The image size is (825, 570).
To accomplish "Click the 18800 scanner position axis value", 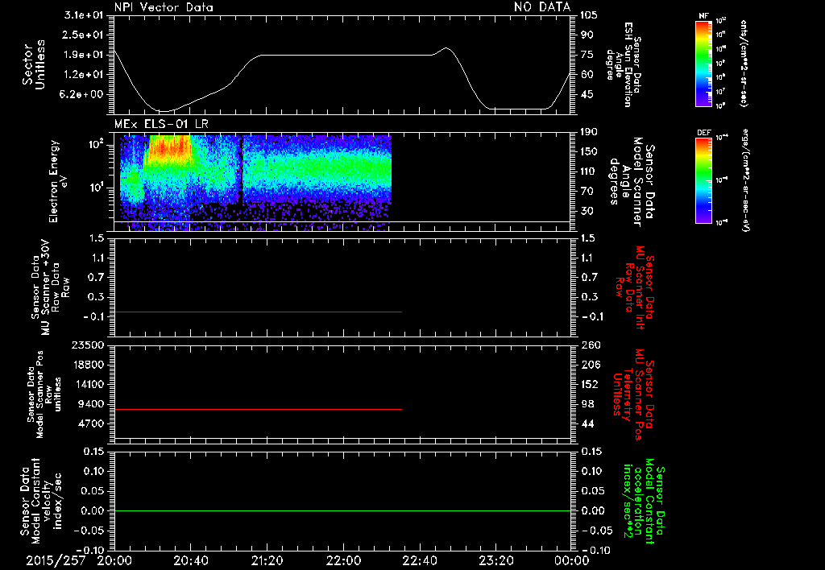I will [x=89, y=365].
